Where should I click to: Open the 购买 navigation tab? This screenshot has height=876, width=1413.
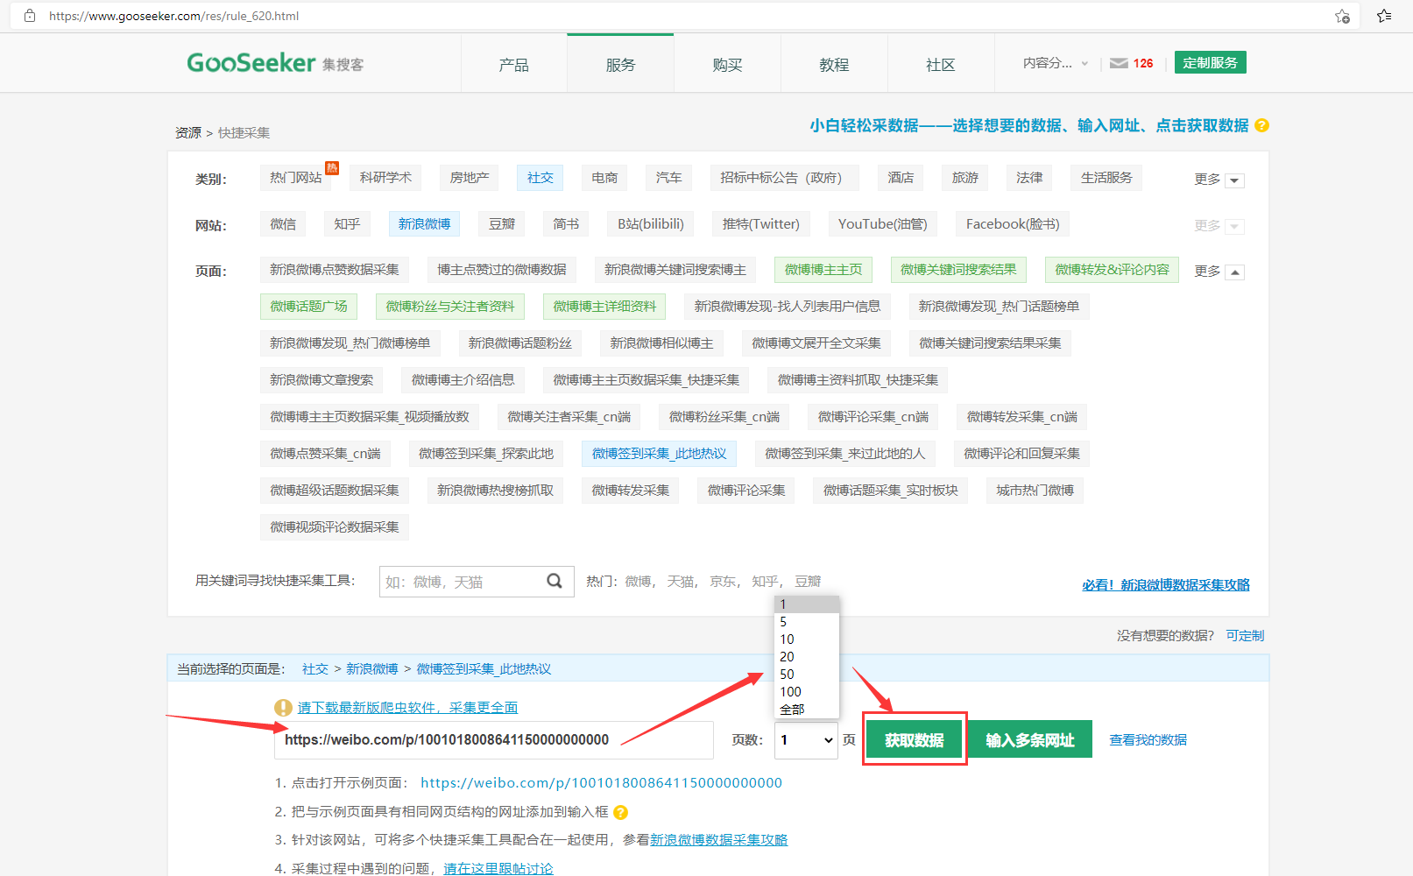click(x=727, y=64)
